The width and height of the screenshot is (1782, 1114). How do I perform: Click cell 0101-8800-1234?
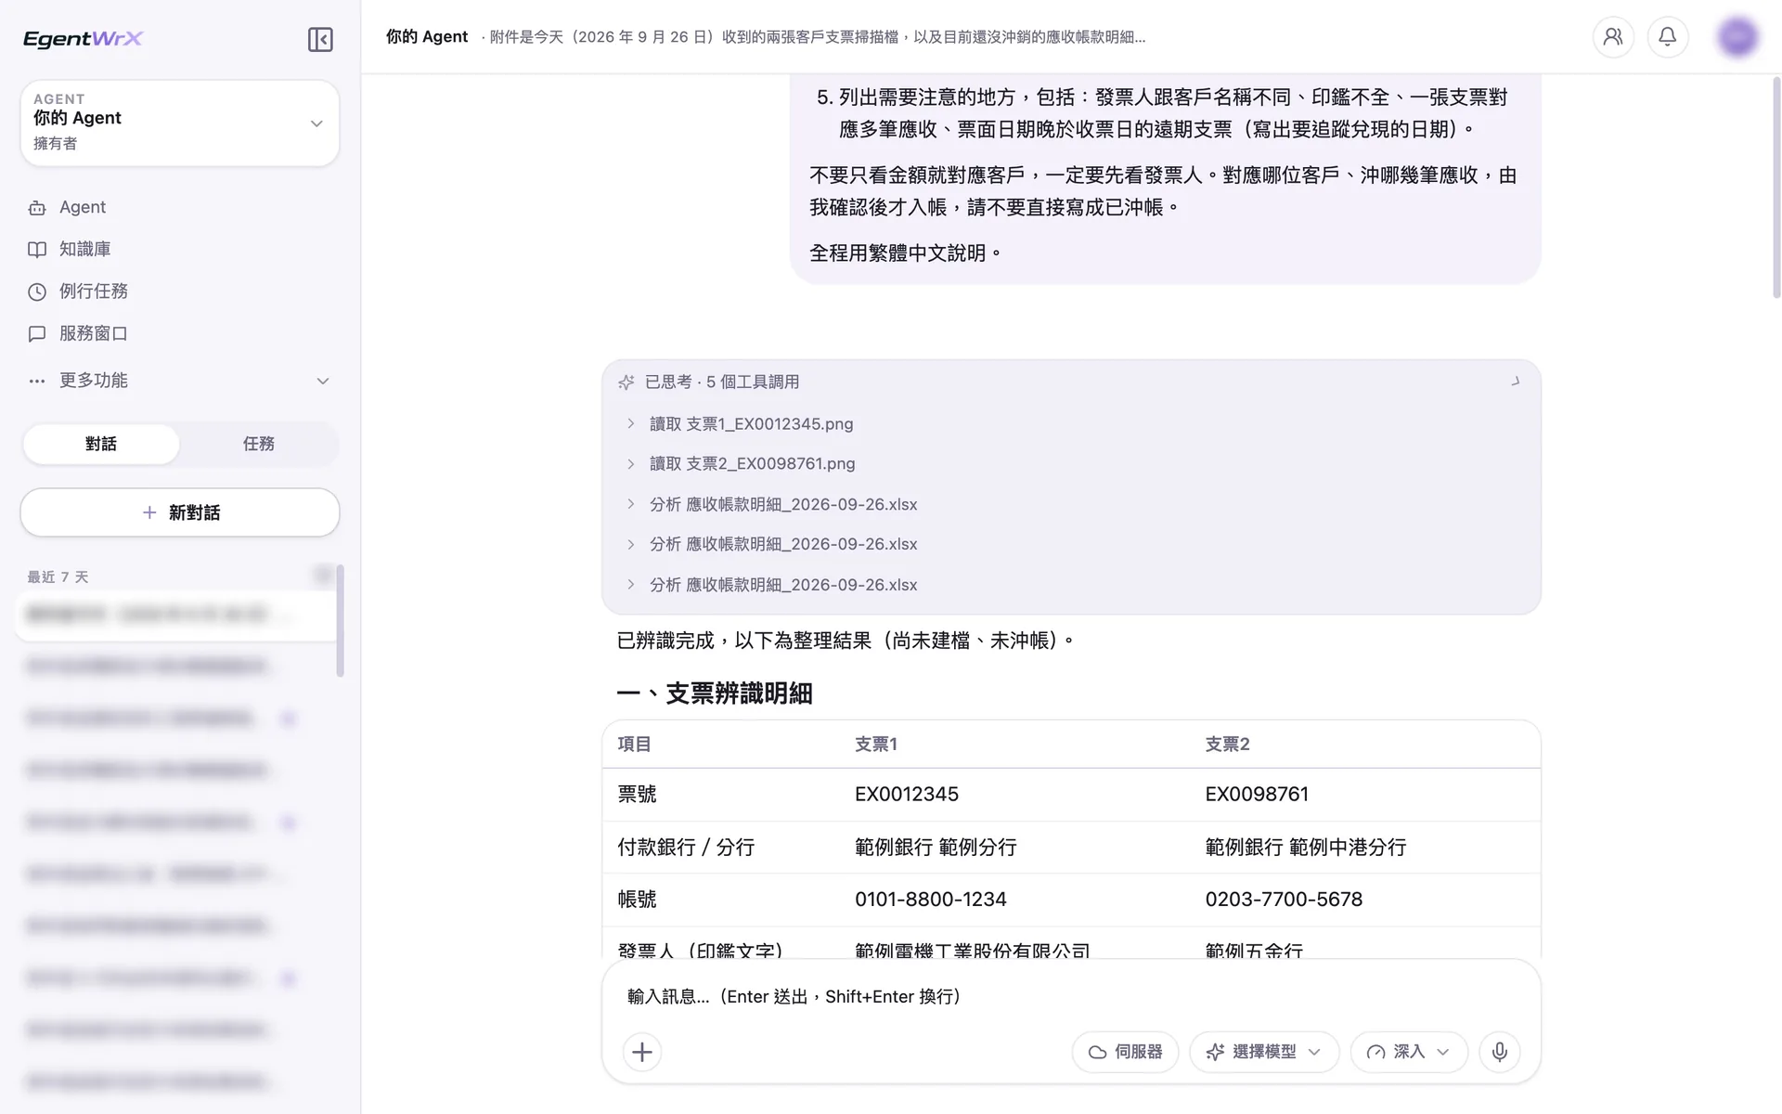[x=930, y=899]
